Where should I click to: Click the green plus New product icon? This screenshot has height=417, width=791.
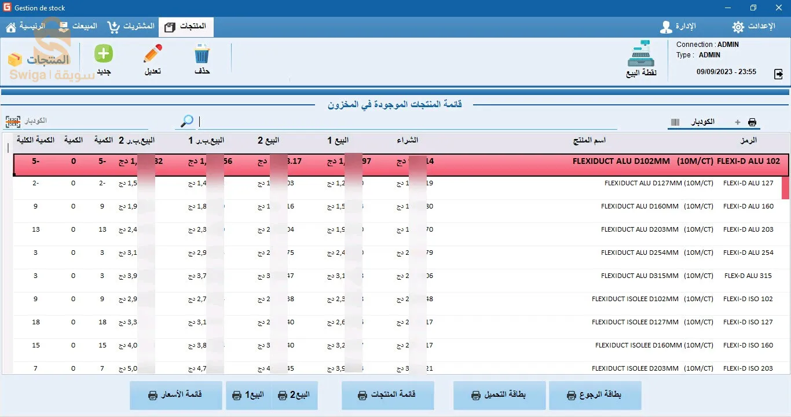104,54
